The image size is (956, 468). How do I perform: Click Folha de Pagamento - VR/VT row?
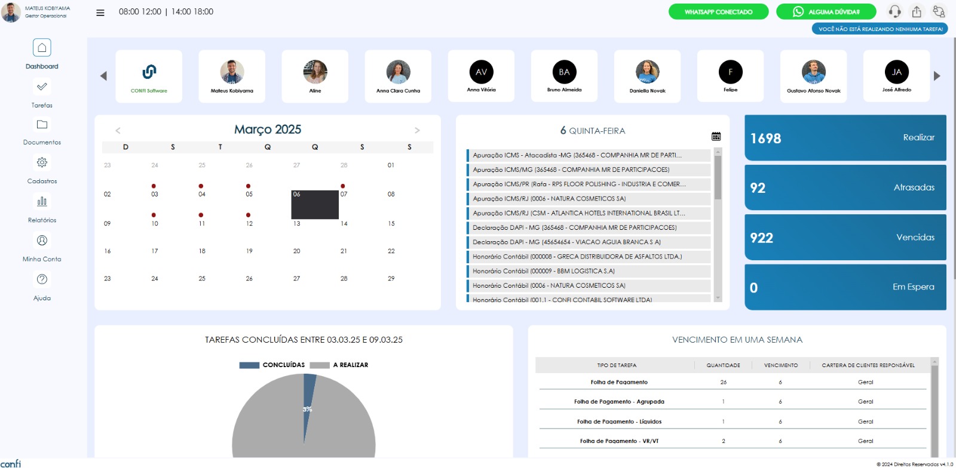click(733, 441)
